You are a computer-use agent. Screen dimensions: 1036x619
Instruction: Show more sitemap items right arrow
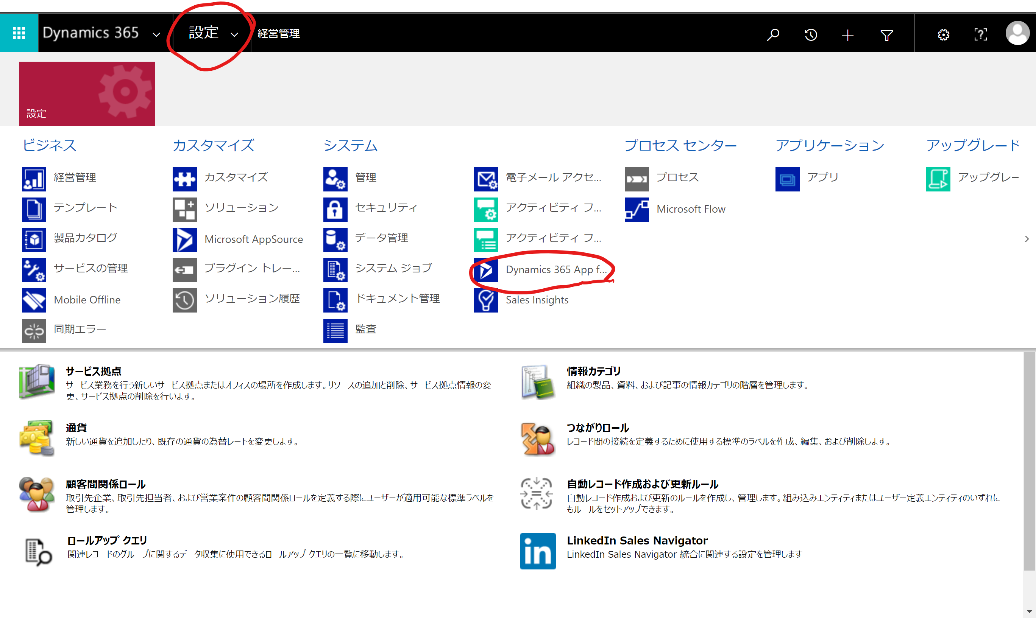point(1027,239)
